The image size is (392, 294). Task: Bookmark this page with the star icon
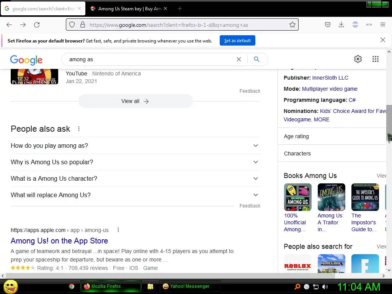coord(292,25)
